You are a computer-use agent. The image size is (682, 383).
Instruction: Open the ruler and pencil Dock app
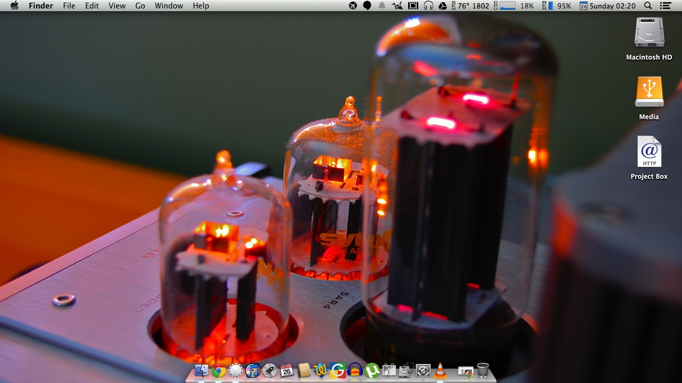[389, 370]
